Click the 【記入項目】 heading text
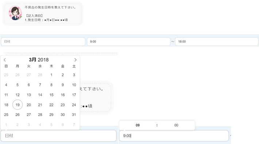Image resolution: width=259 pixels, height=144 pixels. [34, 16]
